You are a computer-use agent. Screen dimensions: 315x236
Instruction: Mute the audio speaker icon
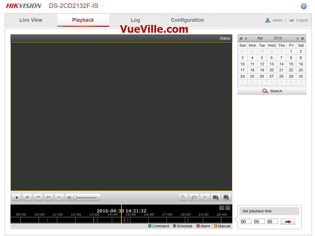(69, 197)
